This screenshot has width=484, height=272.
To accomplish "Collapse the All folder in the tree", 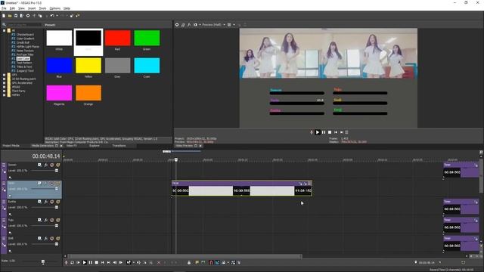I will coord(4,30).
